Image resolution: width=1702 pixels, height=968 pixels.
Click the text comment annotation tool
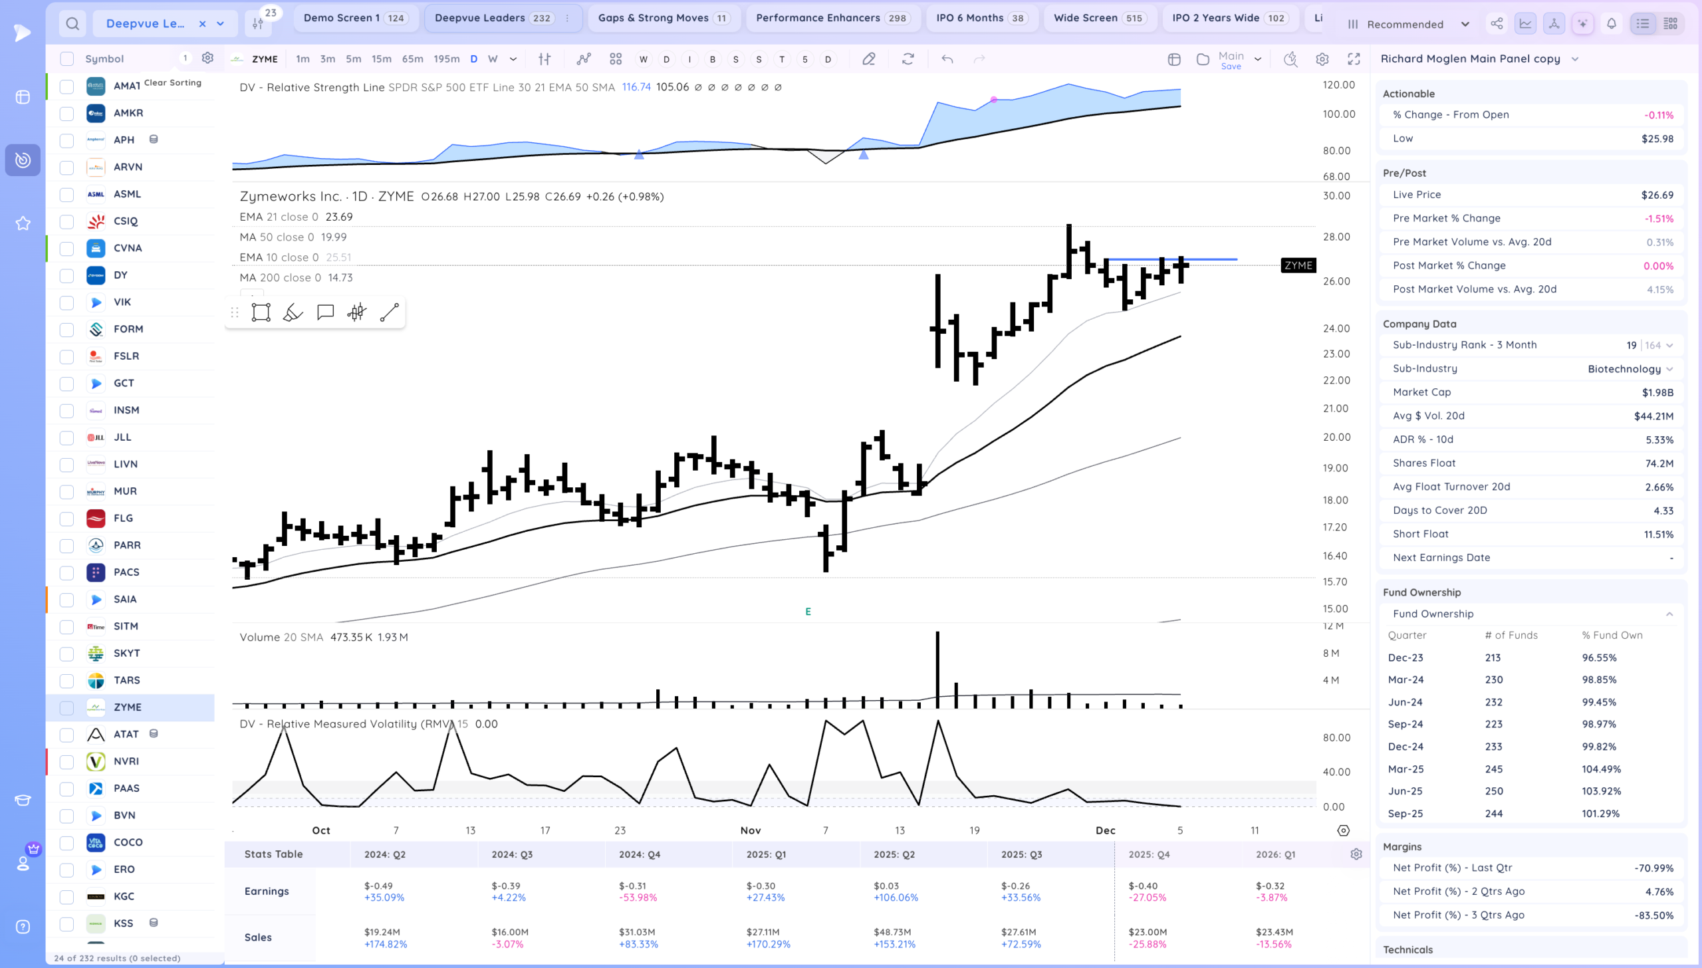point(325,312)
